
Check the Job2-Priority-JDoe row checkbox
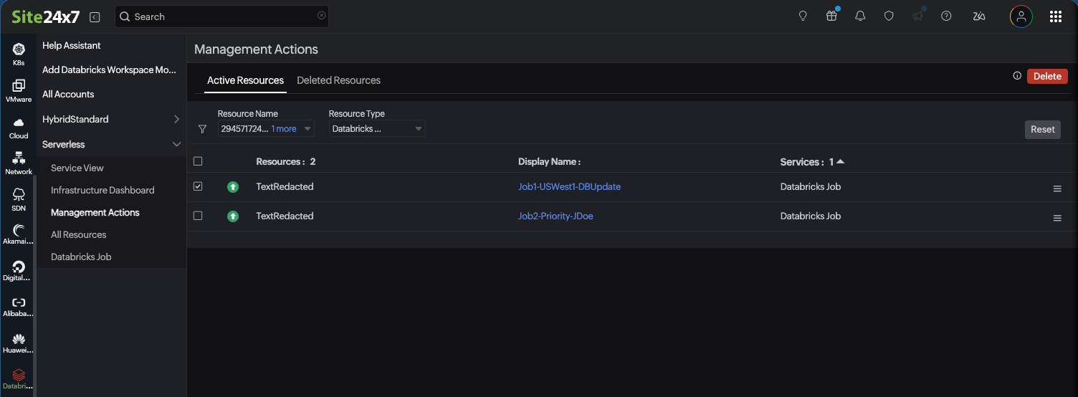point(198,216)
